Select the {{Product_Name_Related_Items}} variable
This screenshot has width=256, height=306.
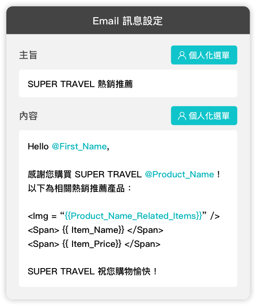[x=133, y=216]
